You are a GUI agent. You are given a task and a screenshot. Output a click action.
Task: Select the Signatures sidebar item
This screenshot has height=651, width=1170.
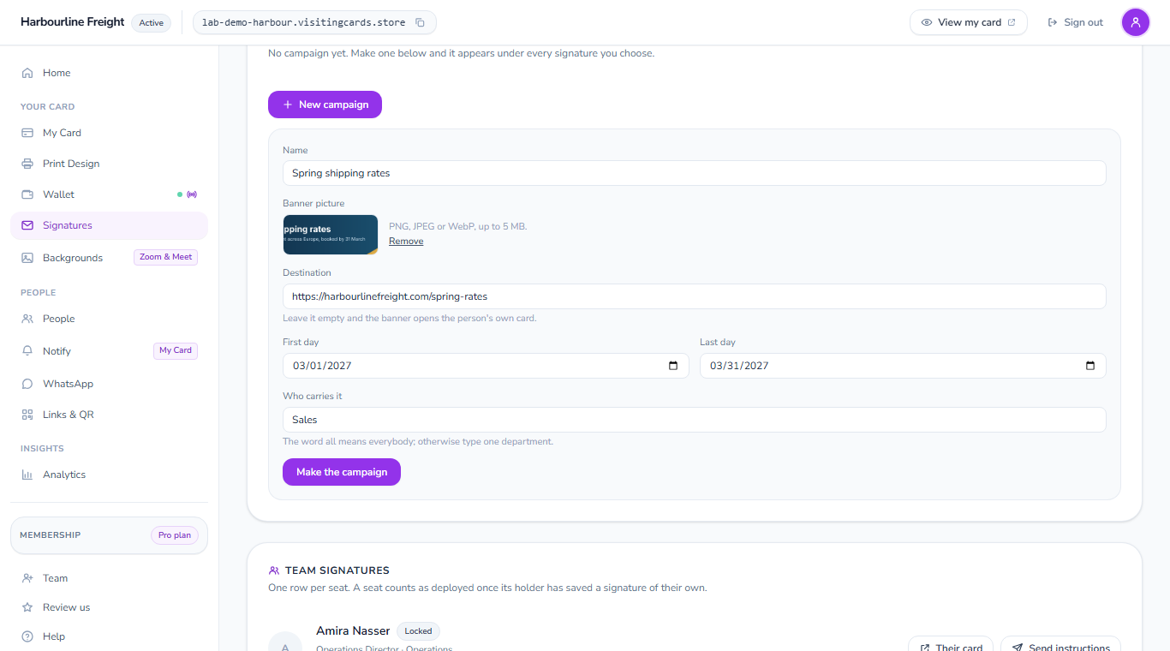coord(109,225)
